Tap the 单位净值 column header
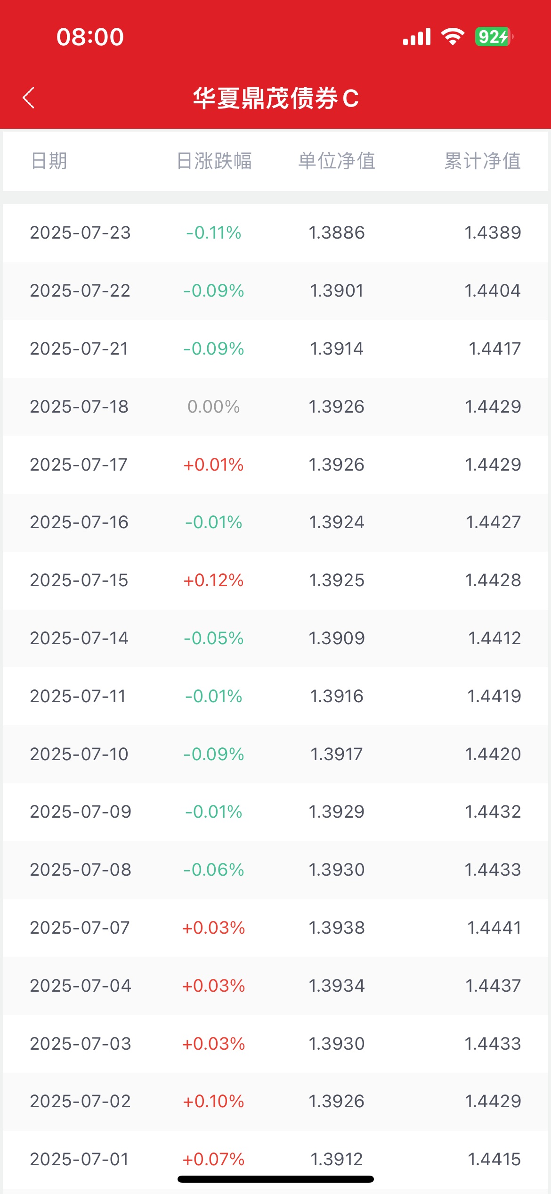 [336, 161]
